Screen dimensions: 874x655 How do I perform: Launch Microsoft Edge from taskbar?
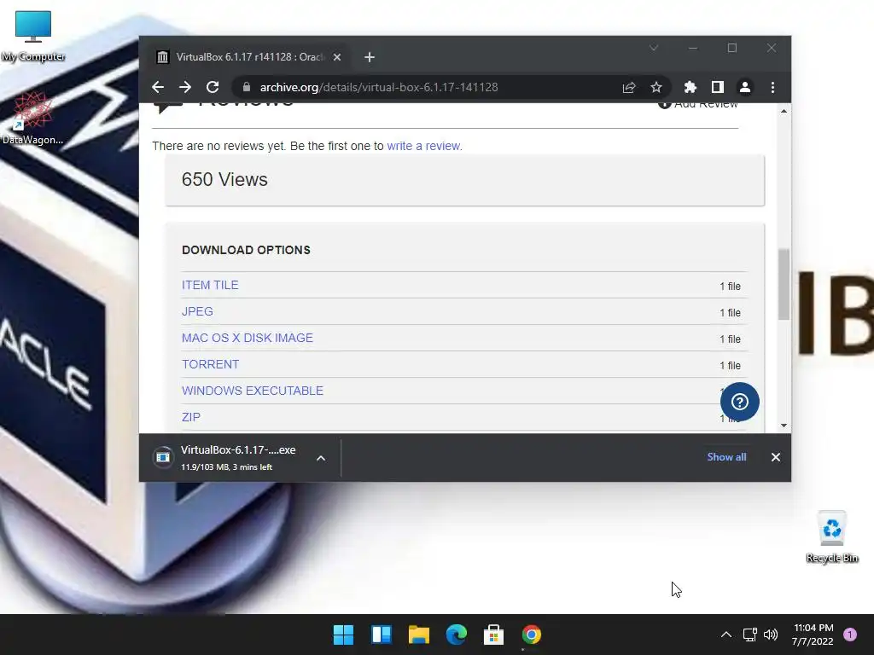tap(456, 635)
